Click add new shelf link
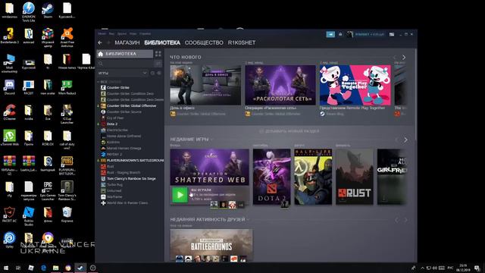This screenshot has width=485, height=273. click(289, 131)
